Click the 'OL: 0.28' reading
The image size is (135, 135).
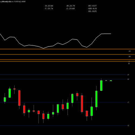coord(92,11)
